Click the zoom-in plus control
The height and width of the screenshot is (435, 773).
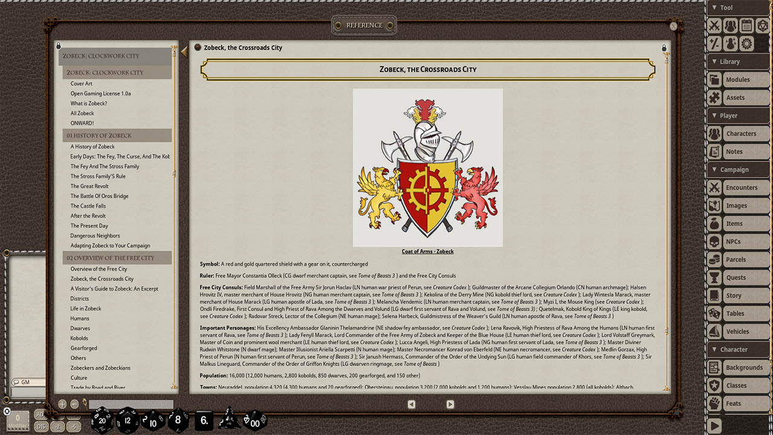click(x=62, y=404)
